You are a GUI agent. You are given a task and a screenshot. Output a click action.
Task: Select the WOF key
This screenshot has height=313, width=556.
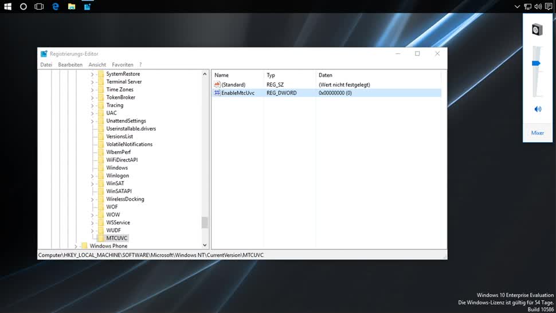(x=112, y=206)
